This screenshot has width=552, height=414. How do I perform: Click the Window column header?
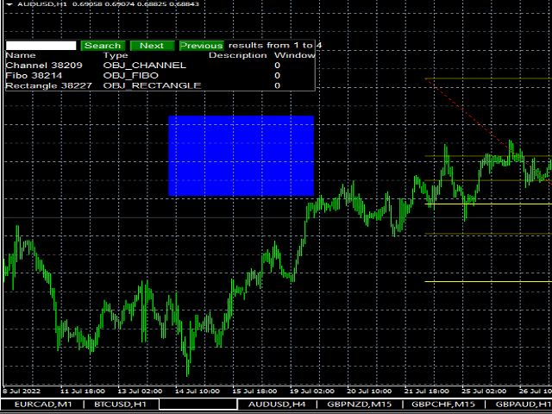pyautogui.click(x=295, y=55)
